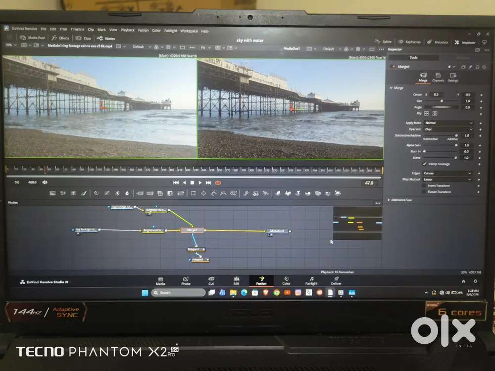The width and height of the screenshot is (495, 371).
Task: Add a B-Spline mask from the toolbar
Action: 224,193
